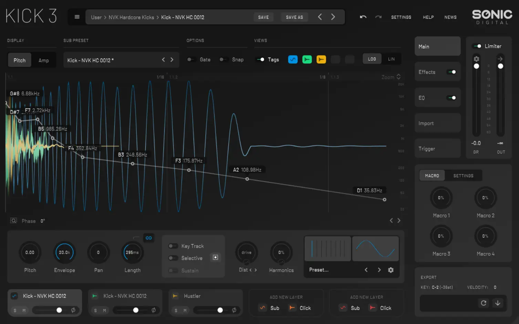Screen dimensions: 519x324
Task: Click the link icon above Length knob
Action: click(x=148, y=238)
